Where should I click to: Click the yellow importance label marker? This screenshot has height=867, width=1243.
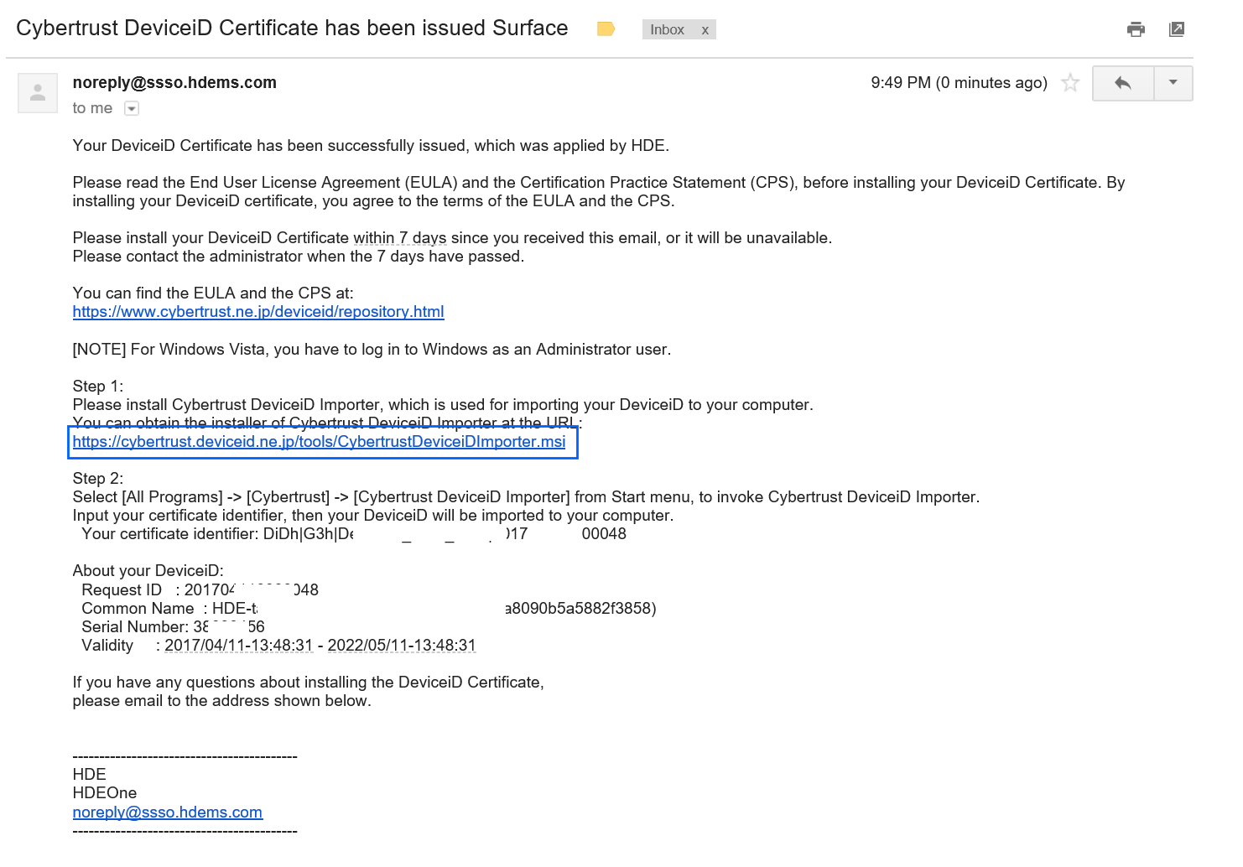point(606,29)
